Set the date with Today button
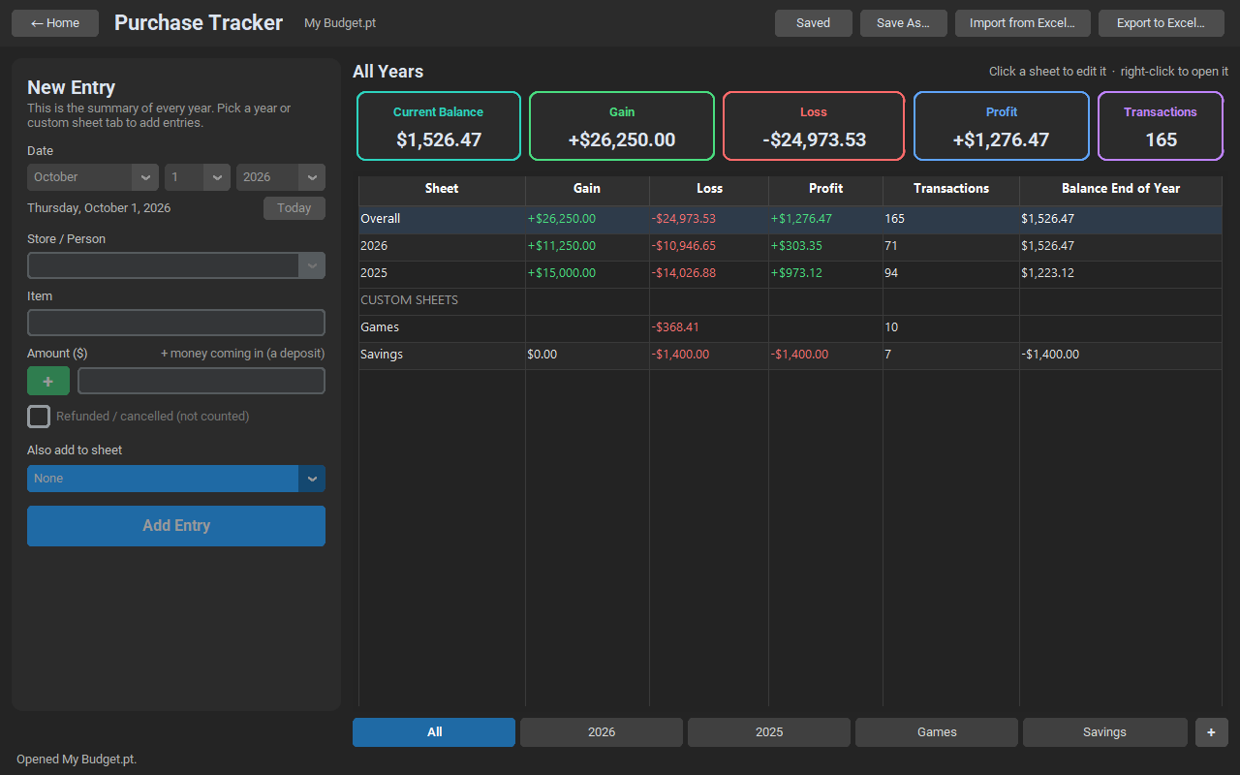This screenshot has height=775, width=1240. coord(294,208)
